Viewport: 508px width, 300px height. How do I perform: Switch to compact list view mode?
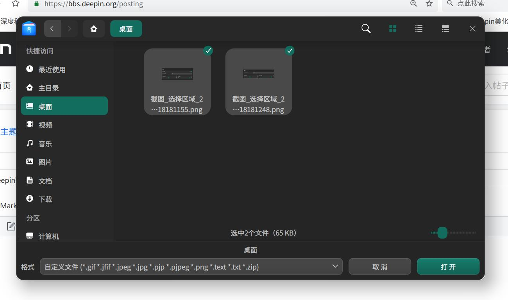point(445,28)
